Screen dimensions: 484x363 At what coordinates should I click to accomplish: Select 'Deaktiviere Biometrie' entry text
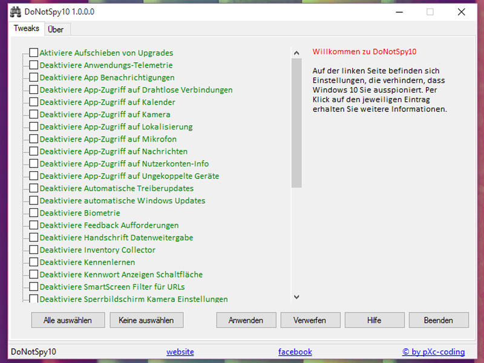(x=80, y=213)
